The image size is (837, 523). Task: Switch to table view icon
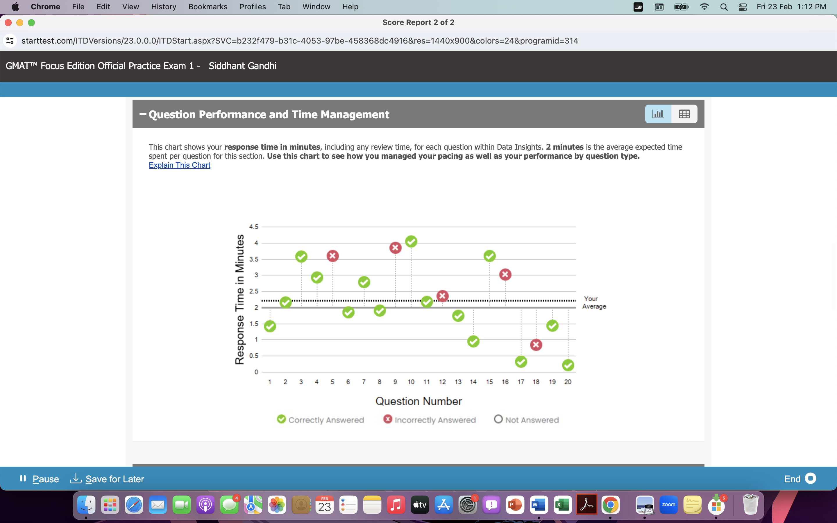point(684,114)
